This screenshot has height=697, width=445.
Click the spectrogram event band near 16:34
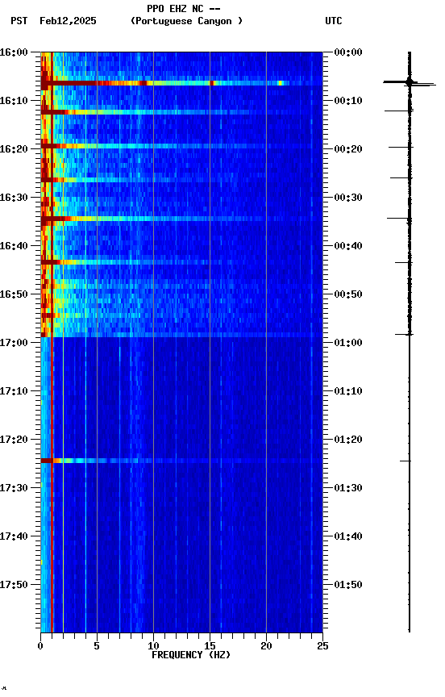[x=181, y=219]
